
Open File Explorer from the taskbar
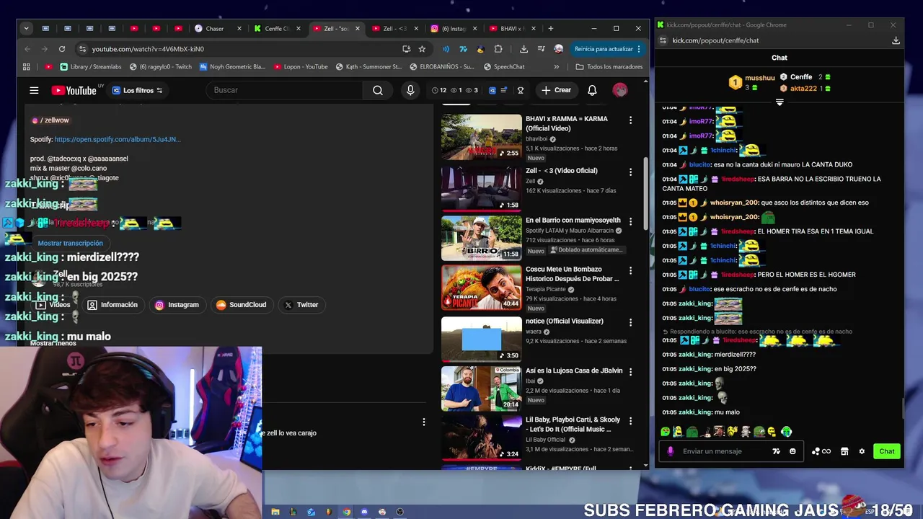[275, 512]
